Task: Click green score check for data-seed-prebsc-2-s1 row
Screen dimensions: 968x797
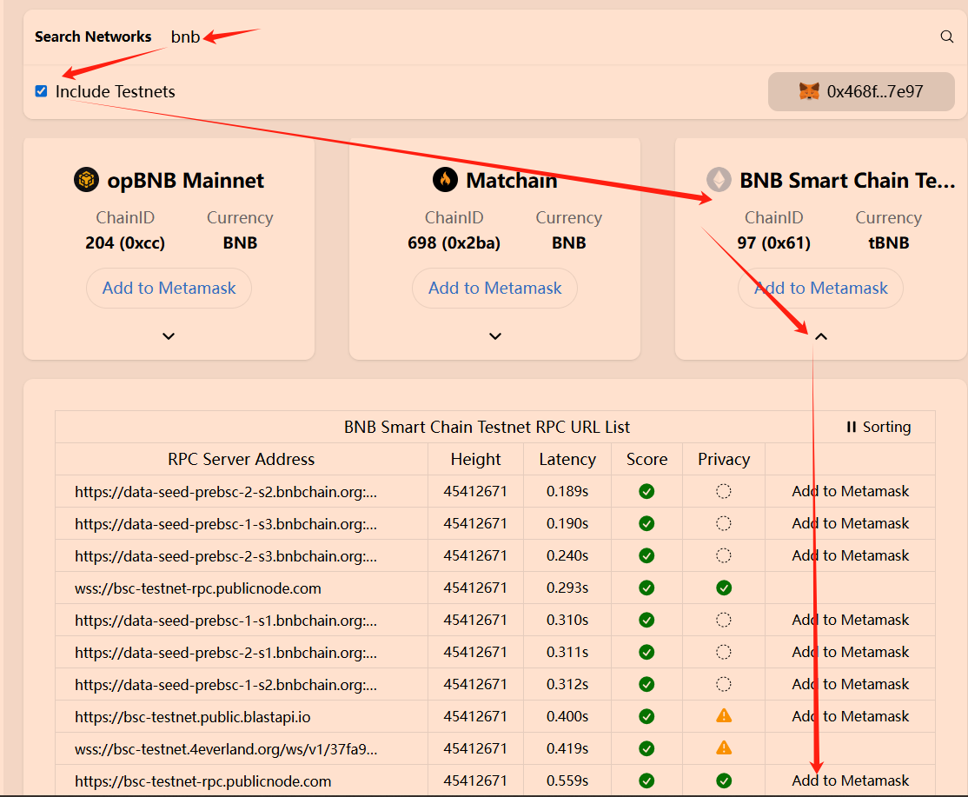Action: click(646, 652)
